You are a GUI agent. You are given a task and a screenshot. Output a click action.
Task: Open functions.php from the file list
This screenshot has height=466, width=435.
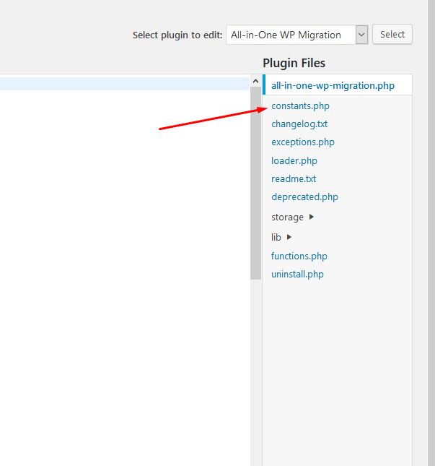tap(299, 256)
